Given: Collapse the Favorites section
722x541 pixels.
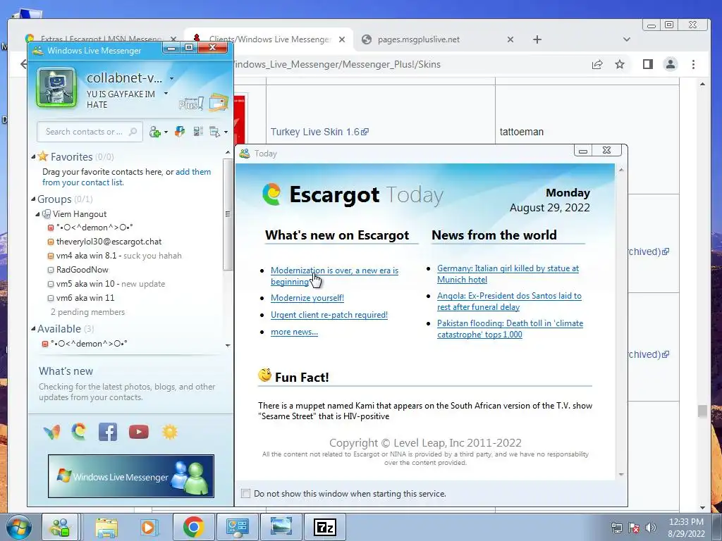Looking at the screenshot, I should pyautogui.click(x=33, y=157).
